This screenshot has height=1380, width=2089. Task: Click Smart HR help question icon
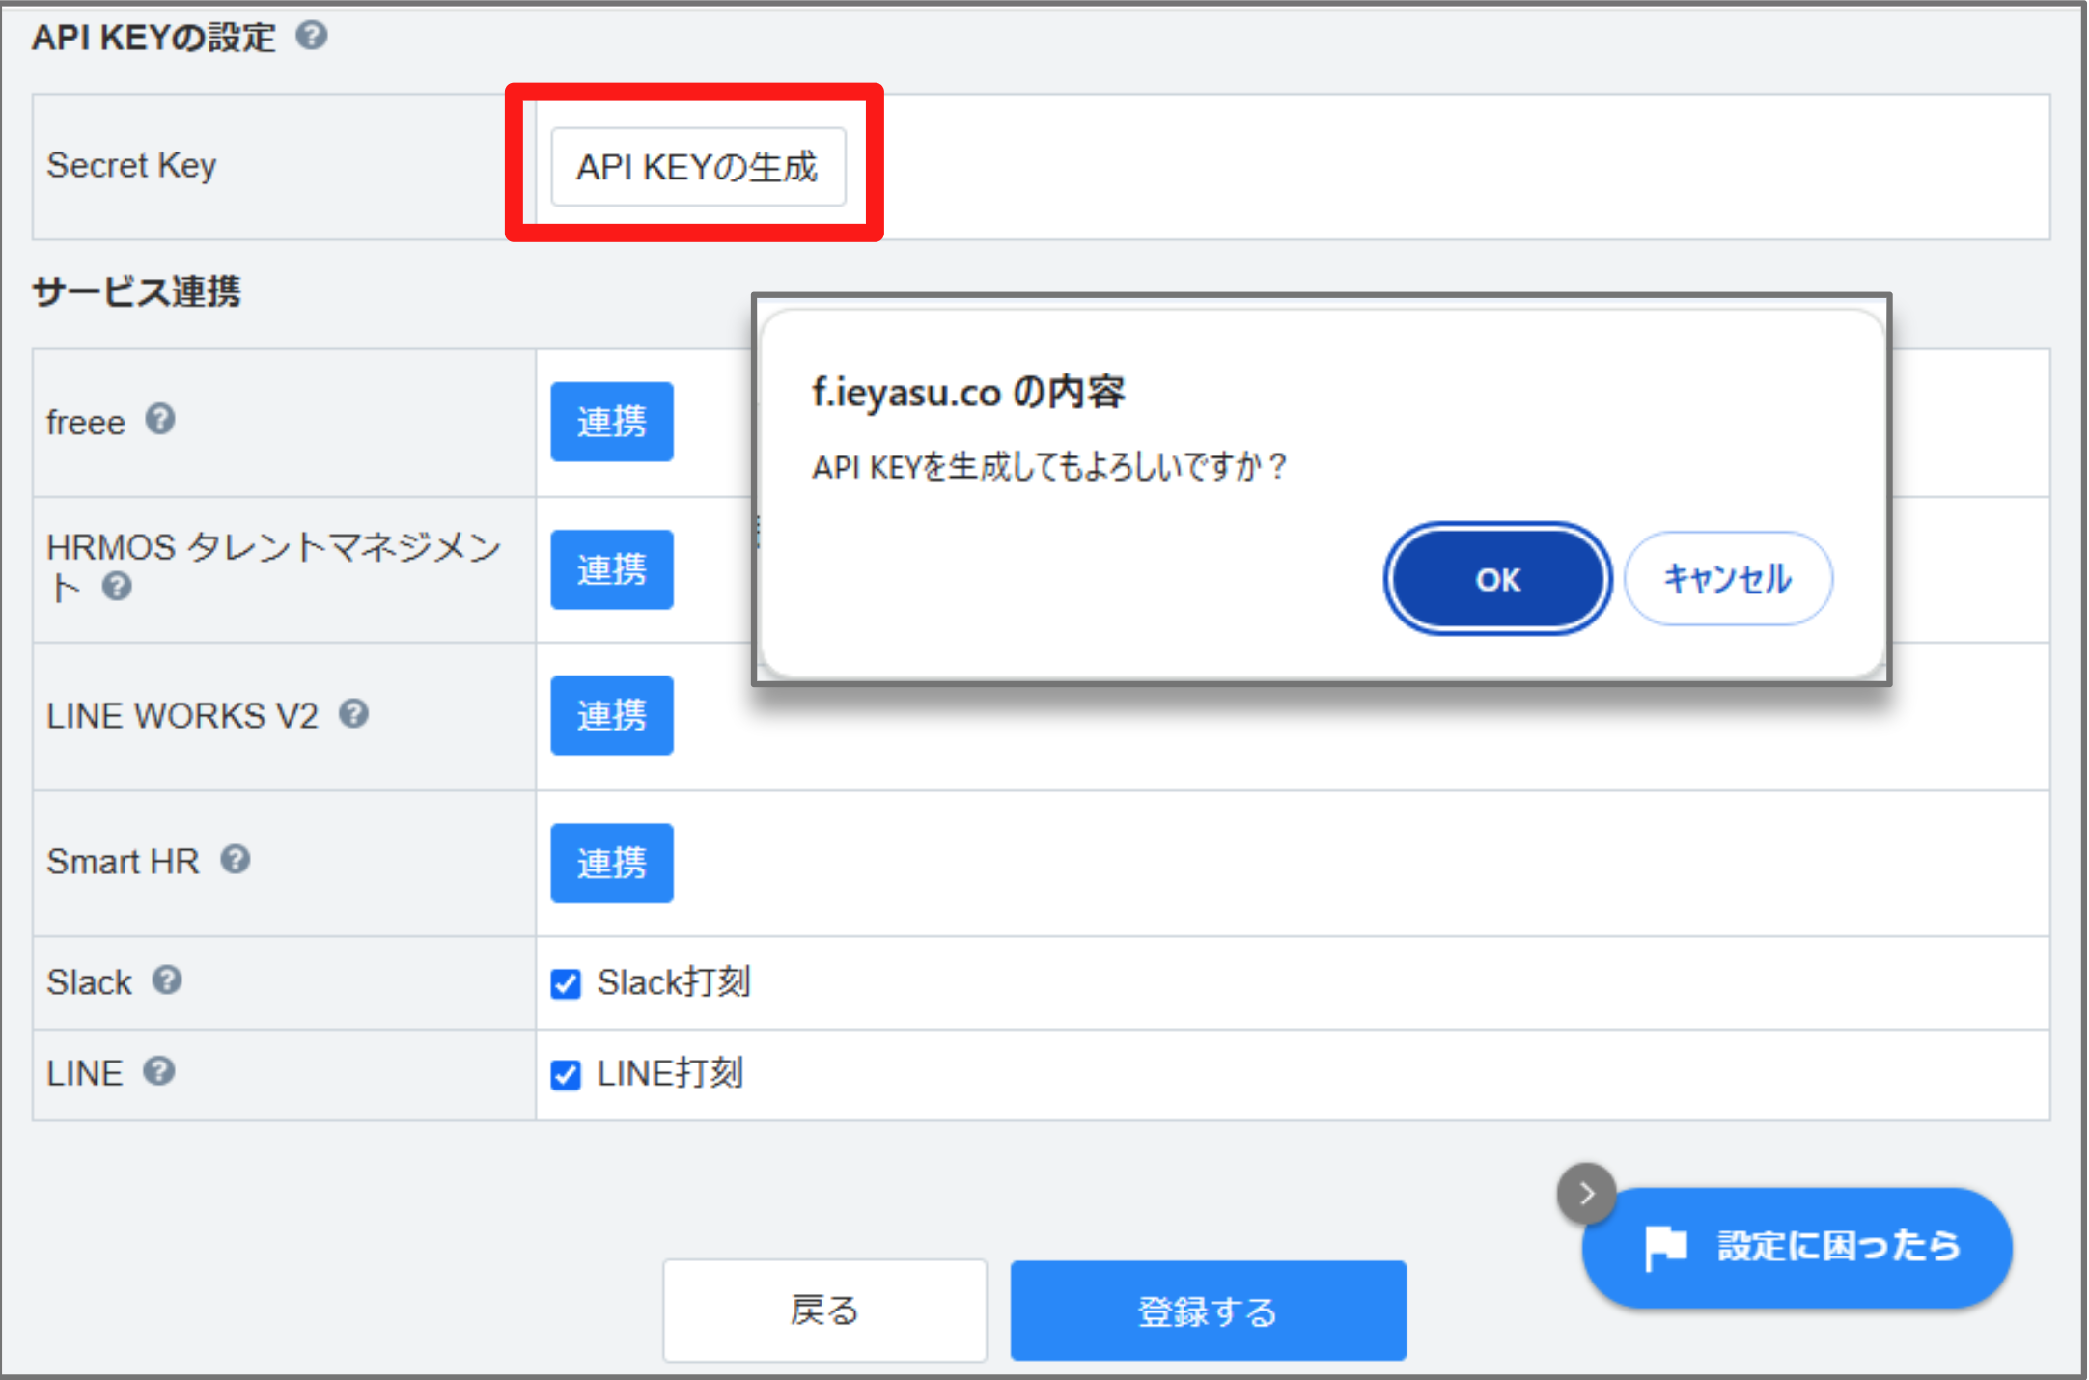pyautogui.click(x=236, y=860)
